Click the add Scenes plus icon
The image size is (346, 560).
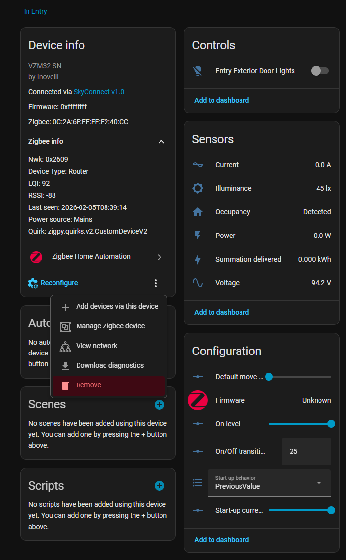[x=160, y=405]
